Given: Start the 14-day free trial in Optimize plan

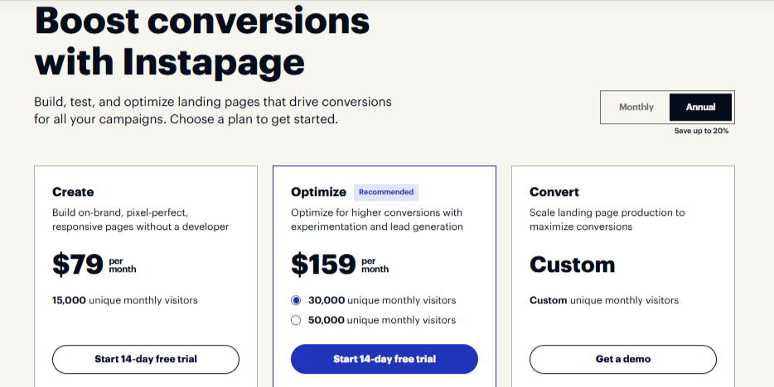Looking at the screenshot, I should click(x=384, y=359).
